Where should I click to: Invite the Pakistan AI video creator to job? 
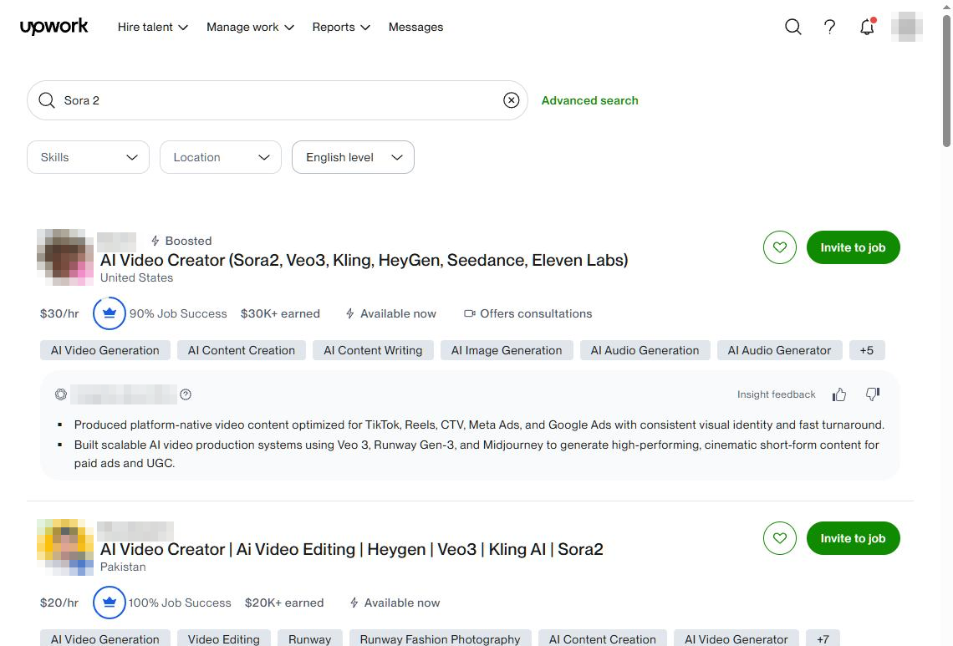[x=853, y=538]
